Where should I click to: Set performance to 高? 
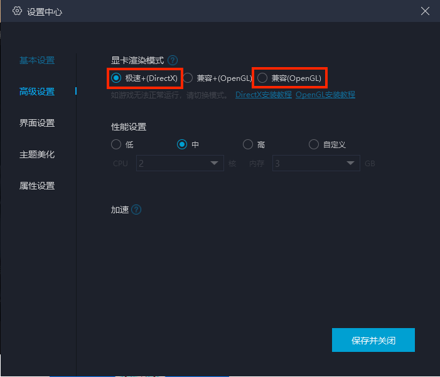tap(248, 144)
